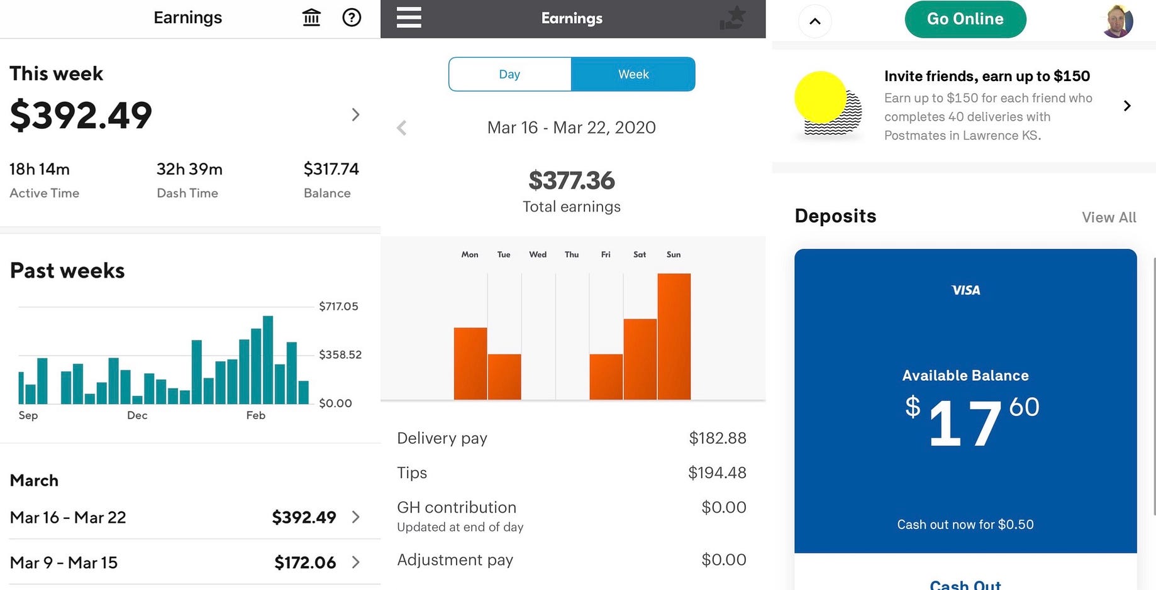Open the invite friends chevron
Screen dimensions: 1156x590
coord(1127,106)
